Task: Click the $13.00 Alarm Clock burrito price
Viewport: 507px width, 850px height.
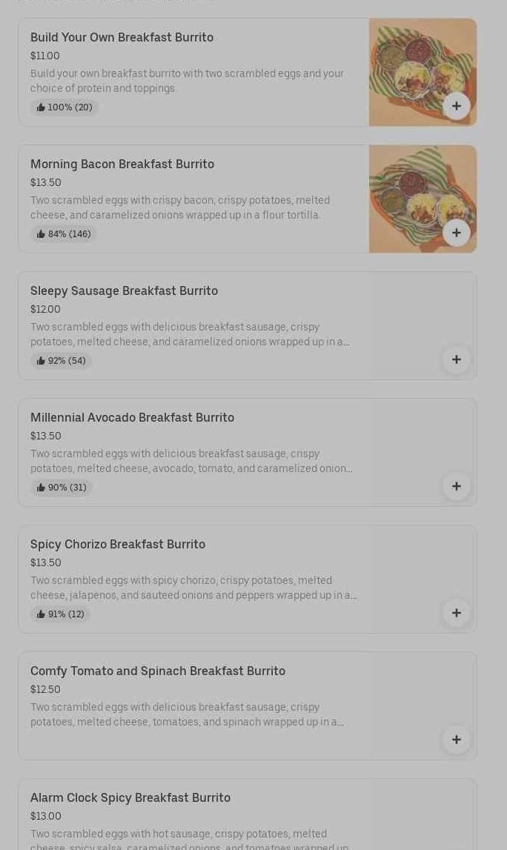Action: pos(46,816)
